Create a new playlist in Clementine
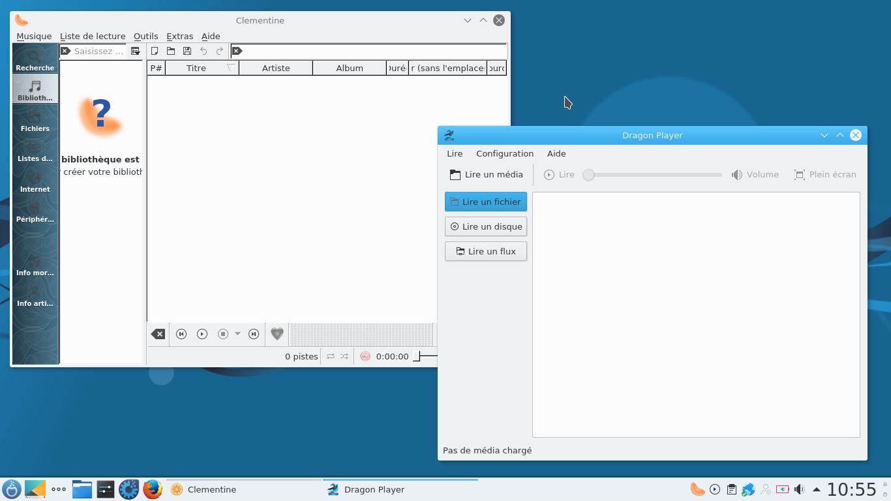The height and width of the screenshot is (501, 891). [x=155, y=51]
